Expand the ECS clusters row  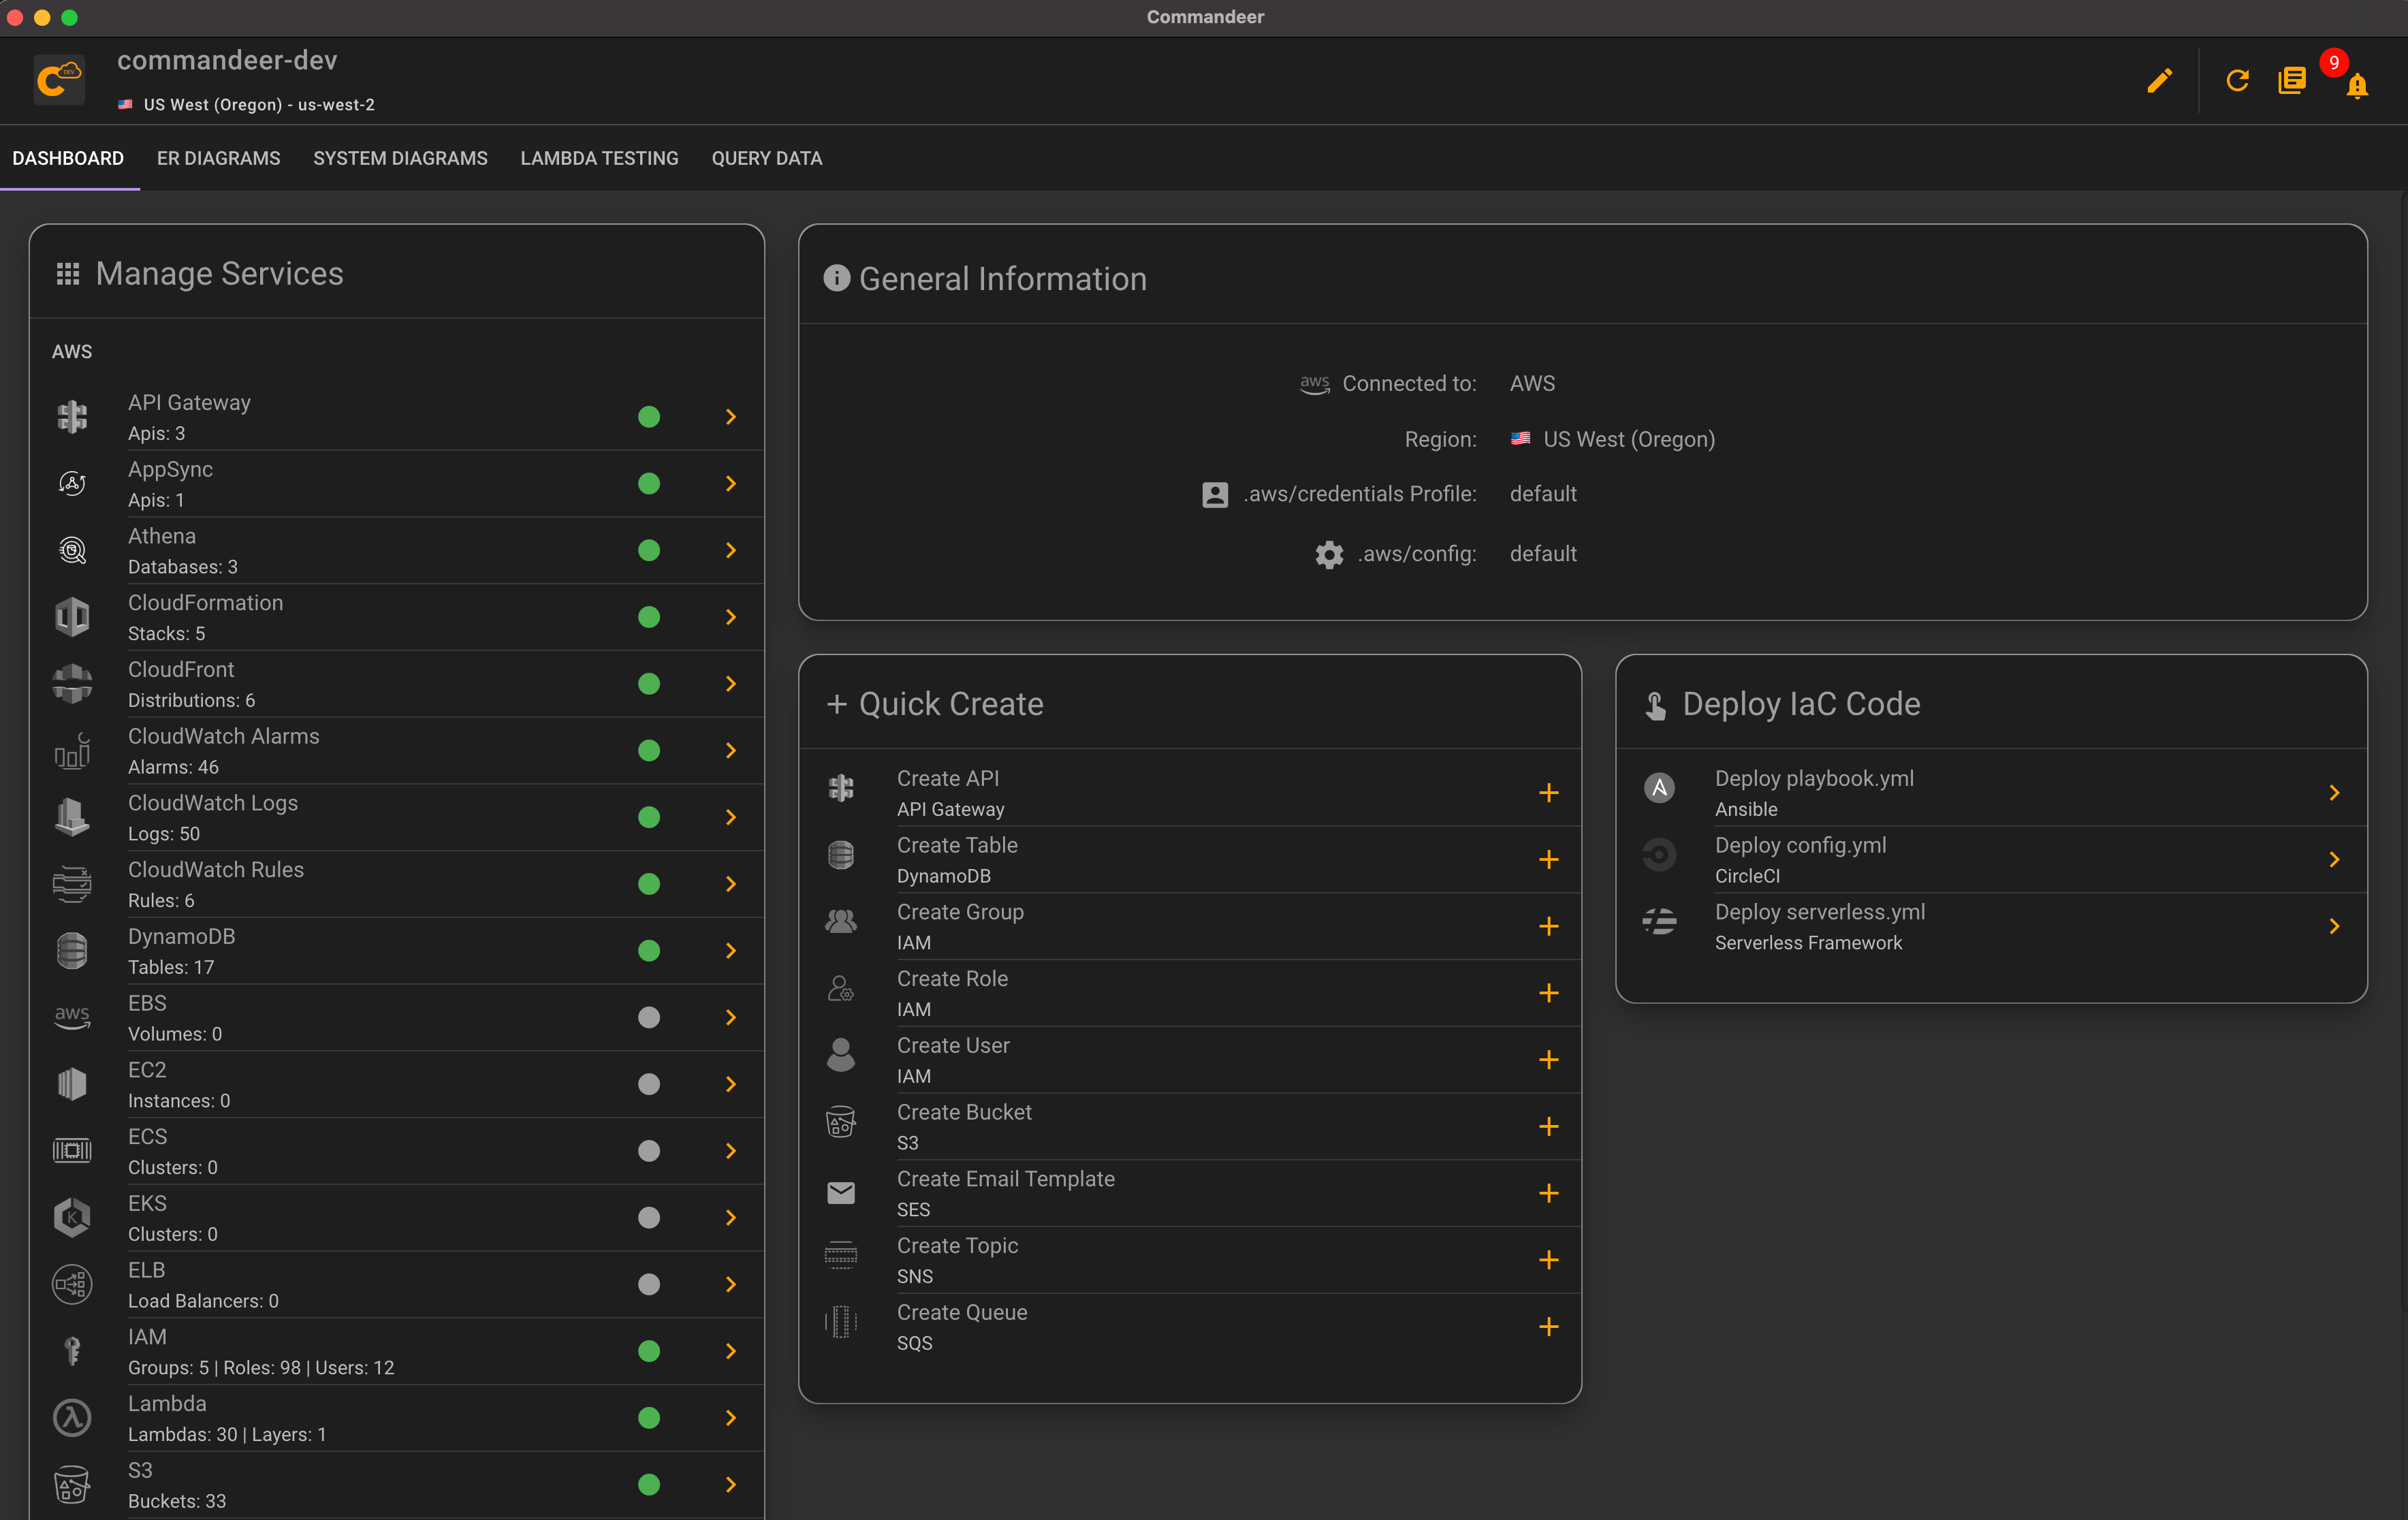[732, 1150]
